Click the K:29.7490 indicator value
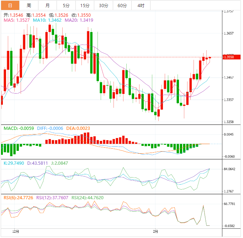 (14, 163)
